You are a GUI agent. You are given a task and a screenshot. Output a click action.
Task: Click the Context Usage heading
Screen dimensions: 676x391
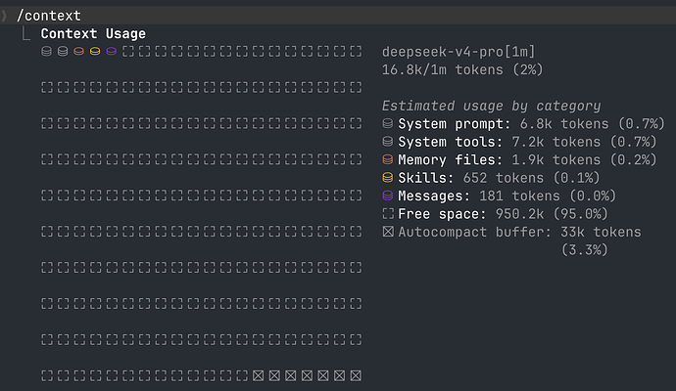93,33
